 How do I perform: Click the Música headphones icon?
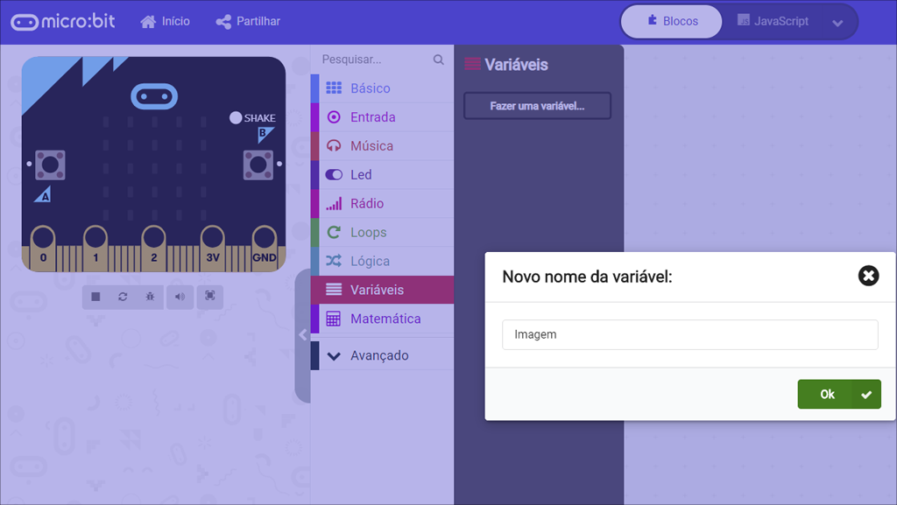click(x=334, y=145)
